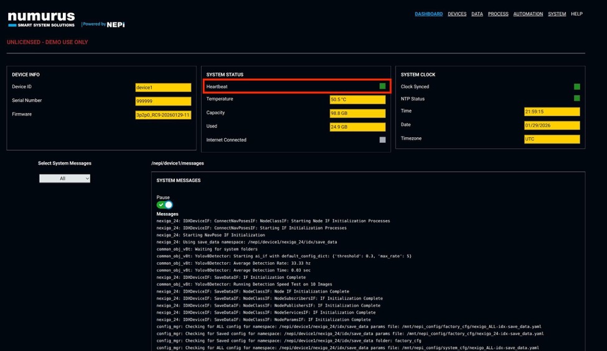Click the Powered by NEPI logo
The width and height of the screenshot is (607, 351).
103,24
